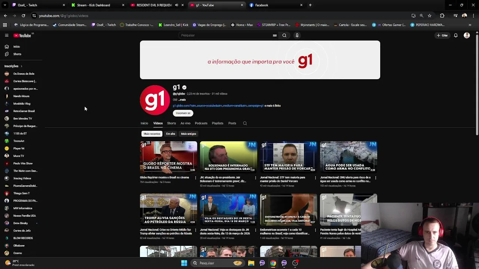The width and height of the screenshot is (479, 269).
Task: Mute the Resident Evil 9 tab audio icon
Action: 177,5
